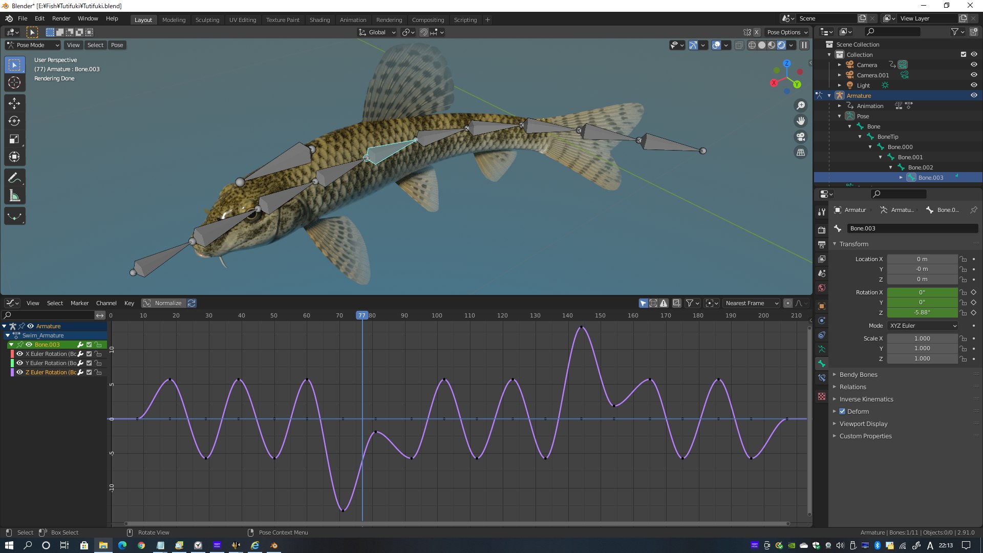Viewport: 983px width, 553px height.
Task: Select the Move tool
Action: point(14,103)
